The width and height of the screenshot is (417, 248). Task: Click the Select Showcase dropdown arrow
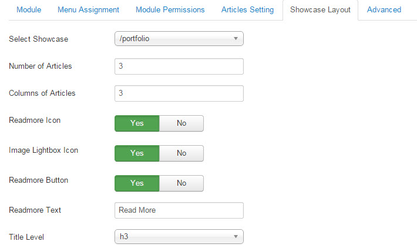tap(236, 39)
